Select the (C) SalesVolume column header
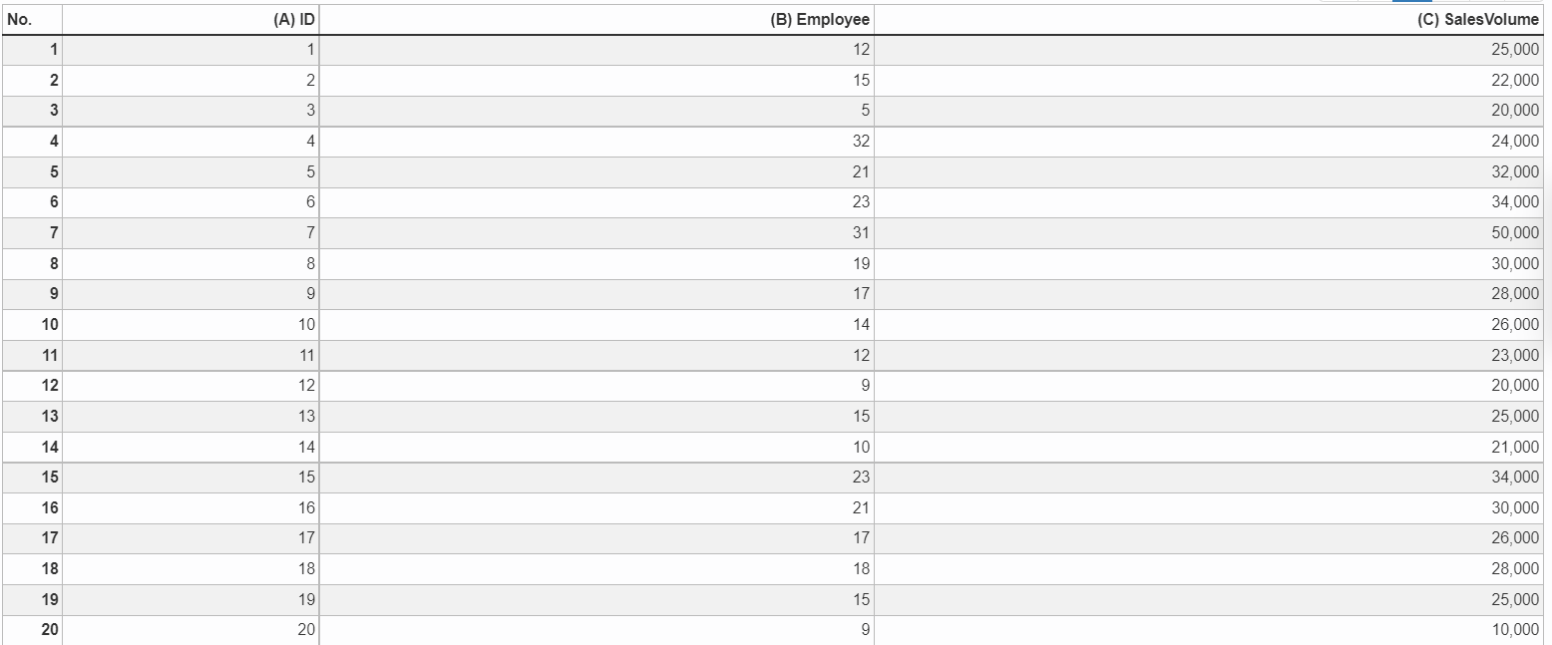1552x645 pixels. coord(1209,19)
